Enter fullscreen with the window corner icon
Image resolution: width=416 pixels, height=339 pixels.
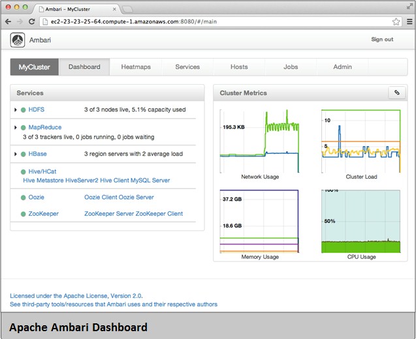[409, 7]
